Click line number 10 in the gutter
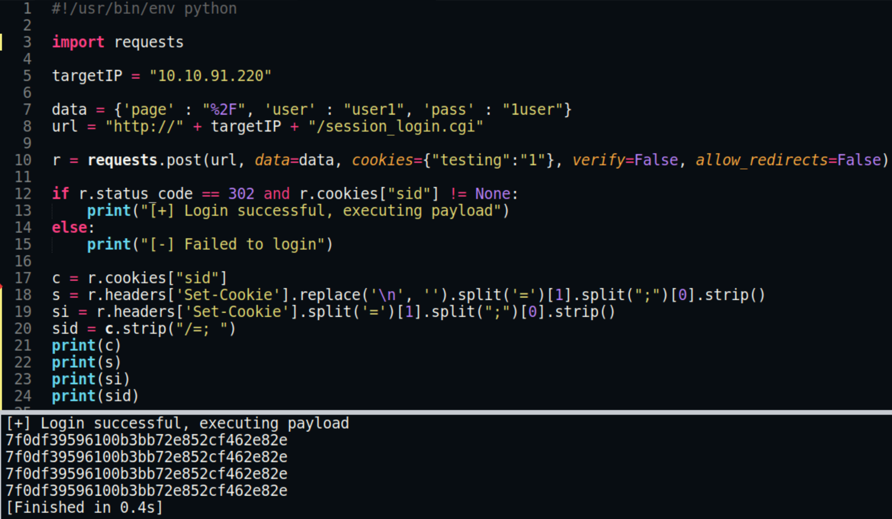Image resolution: width=892 pixels, height=519 pixels. coord(23,160)
